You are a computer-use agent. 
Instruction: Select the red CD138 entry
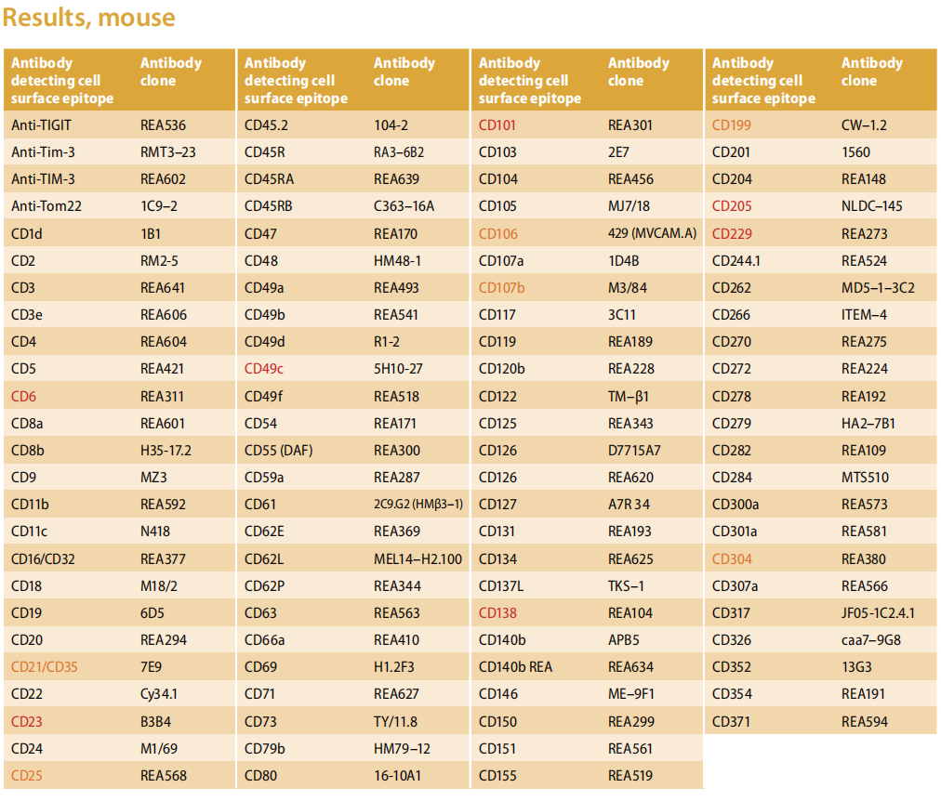(497, 612)
